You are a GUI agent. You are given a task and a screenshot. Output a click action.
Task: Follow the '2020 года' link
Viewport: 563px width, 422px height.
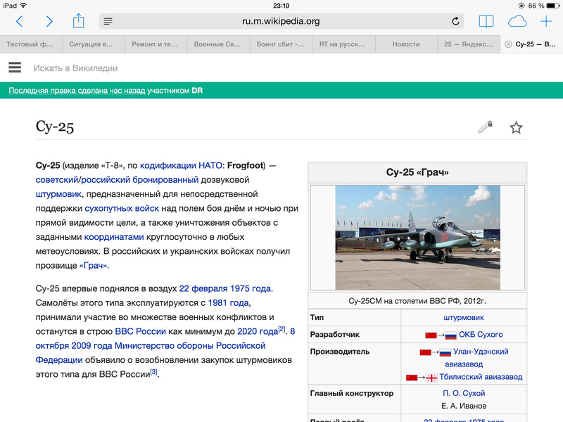[258, 331]
